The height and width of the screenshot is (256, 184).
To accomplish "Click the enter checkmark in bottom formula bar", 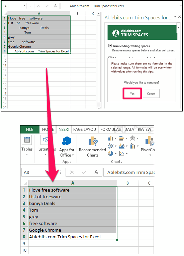I will (x=84, y=172).
